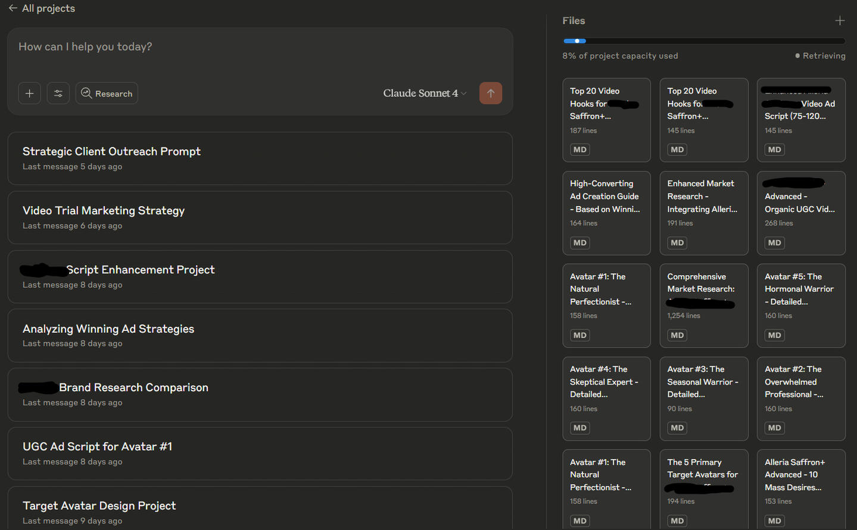Open the High-Converting Ad Creation Guide file
The width and height of the screenshot is (857, 530).
click(606, 202)
